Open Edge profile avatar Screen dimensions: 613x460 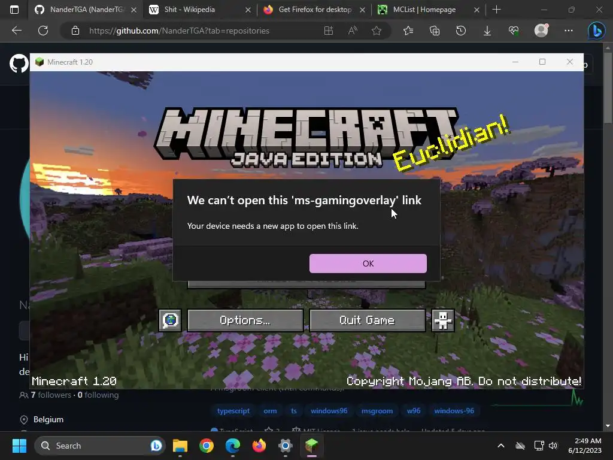click(x=541, y=31)
